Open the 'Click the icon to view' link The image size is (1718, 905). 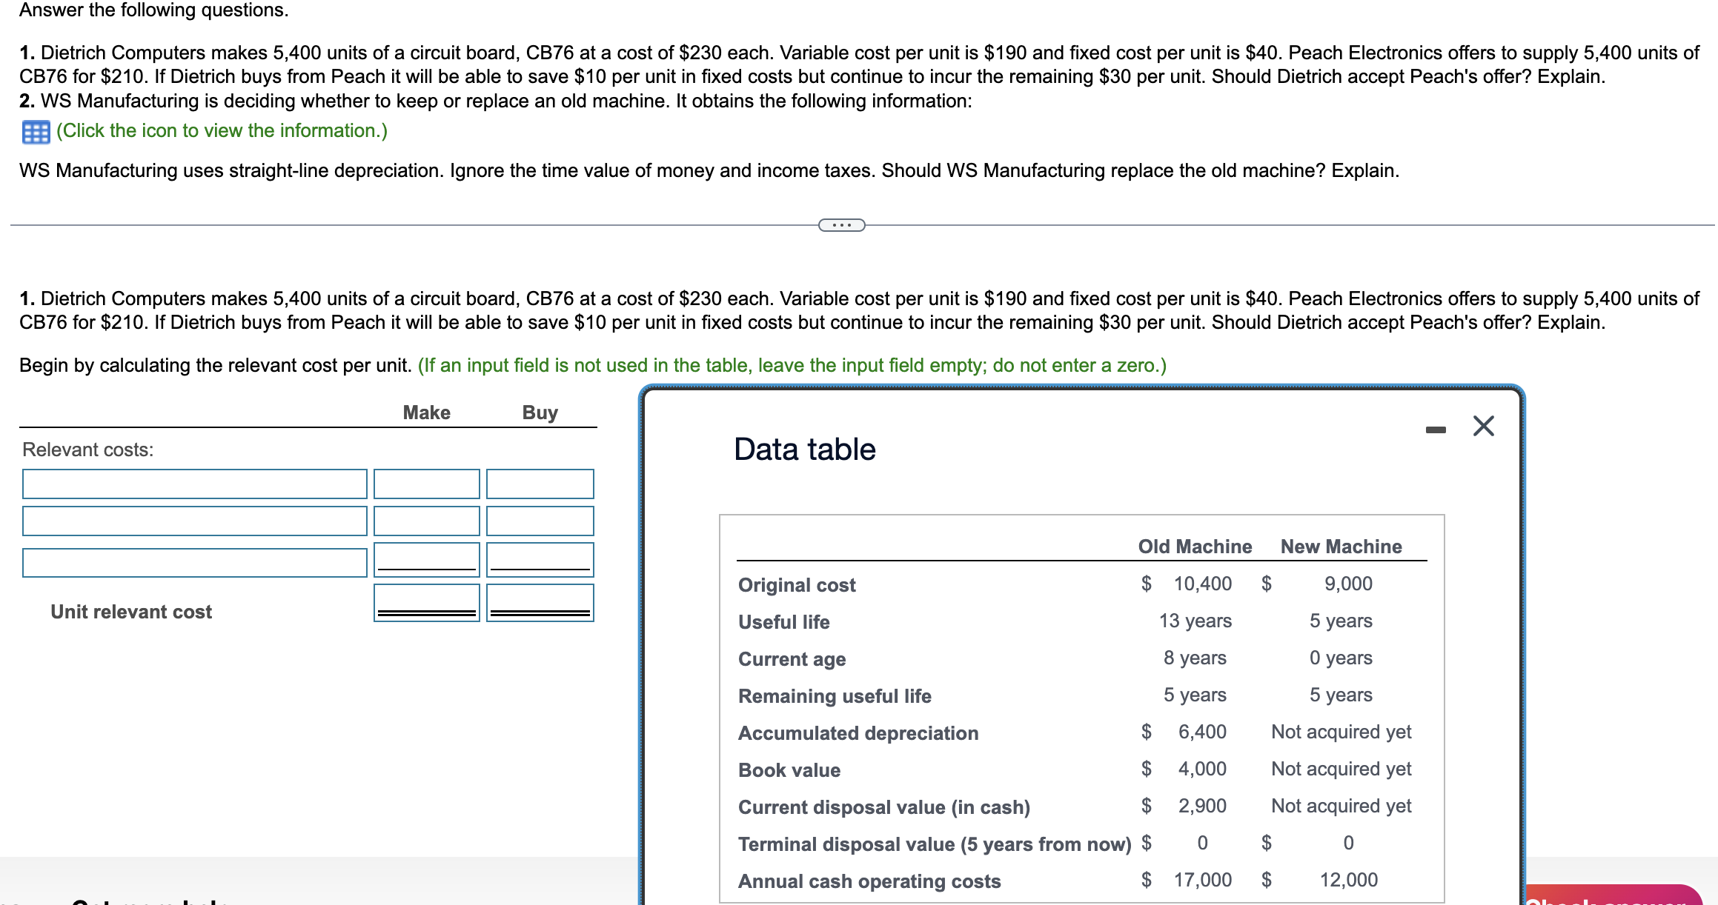pyautogui.click(x=222, y=131)
